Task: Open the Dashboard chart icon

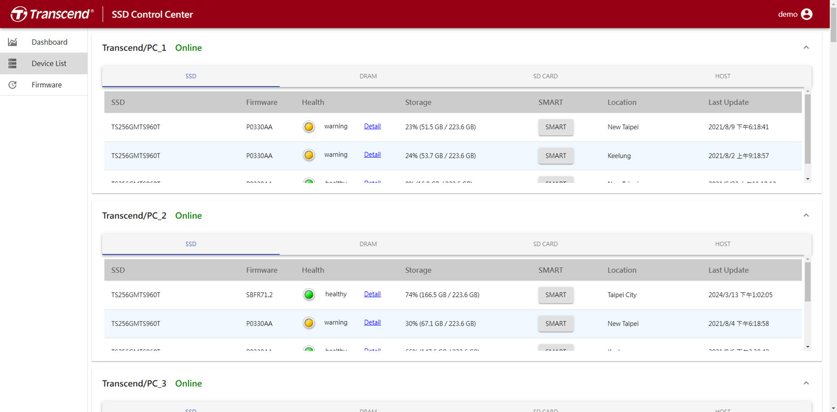Action: pos(12,42)
